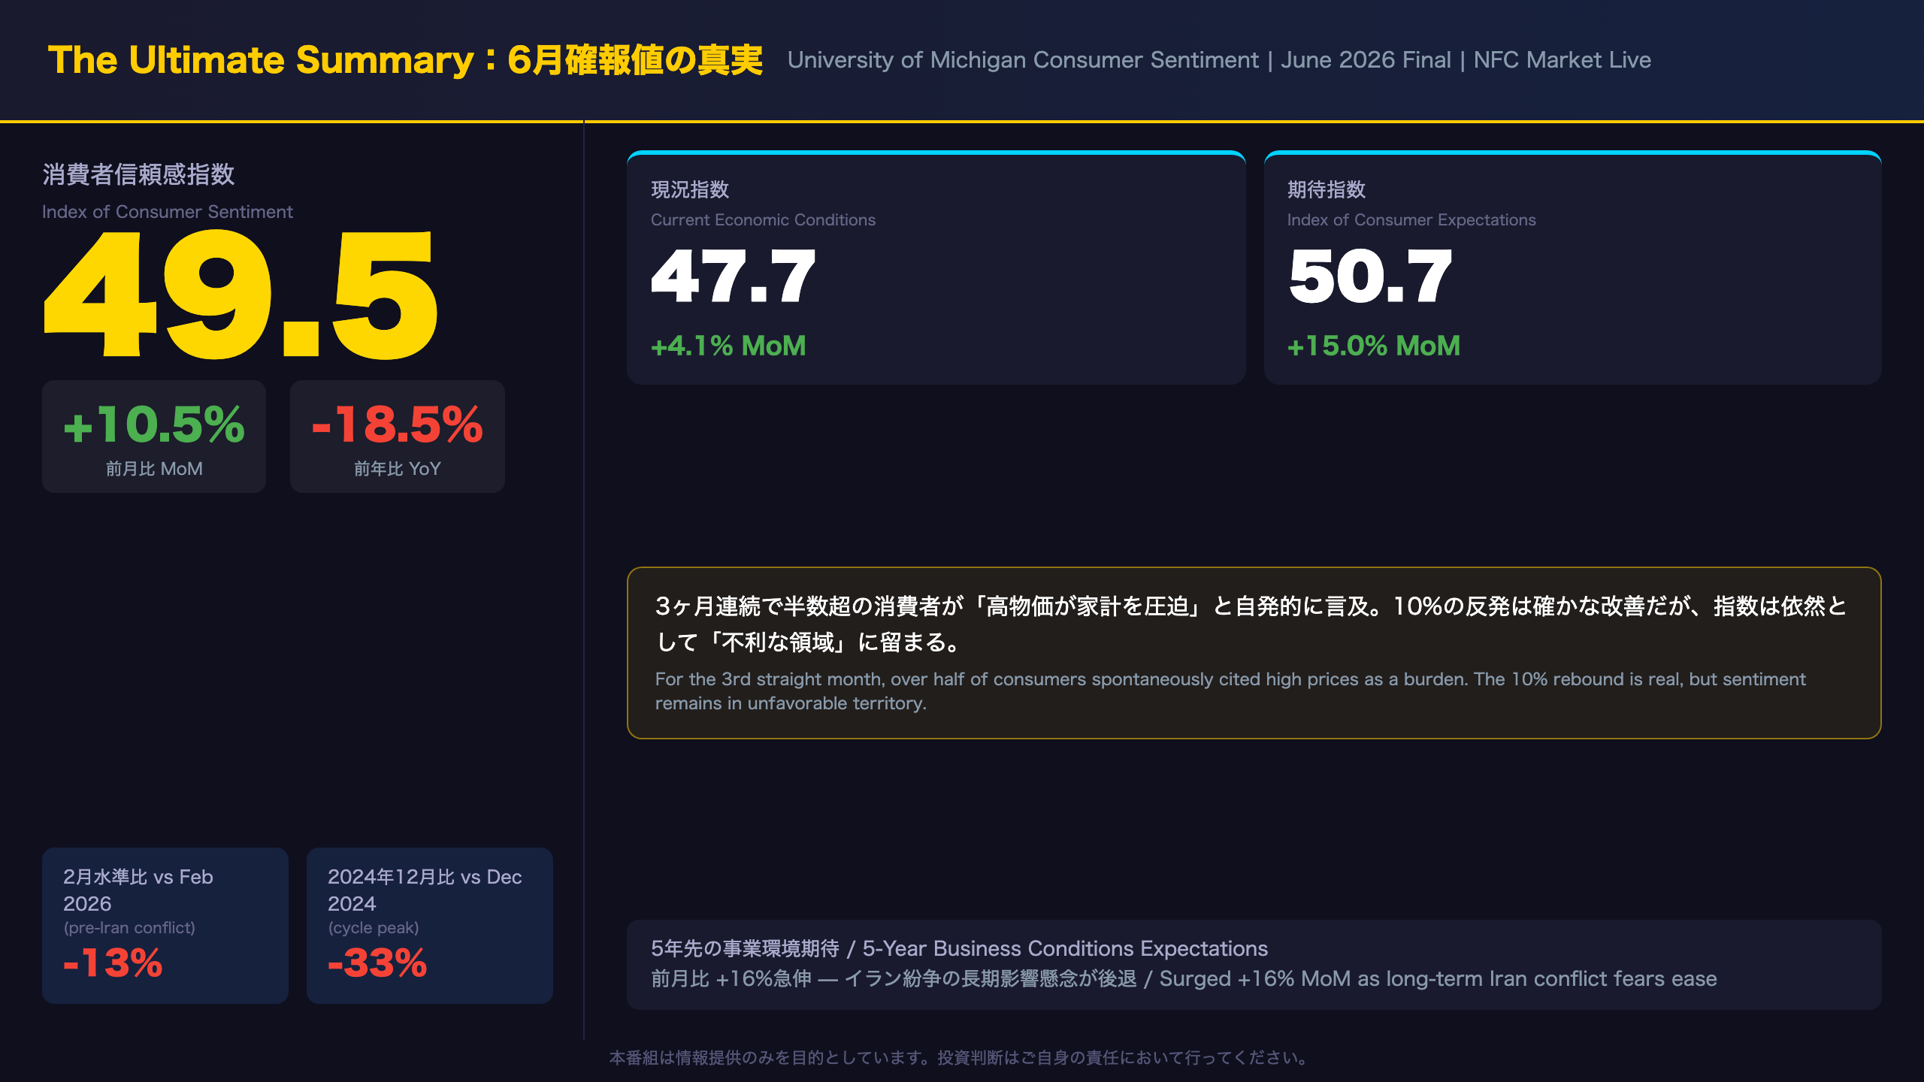Click the note '(pre-Iran conflict)'
Screen dimensions: 1924x1082
pyautogui.click(x=129, y=928)
